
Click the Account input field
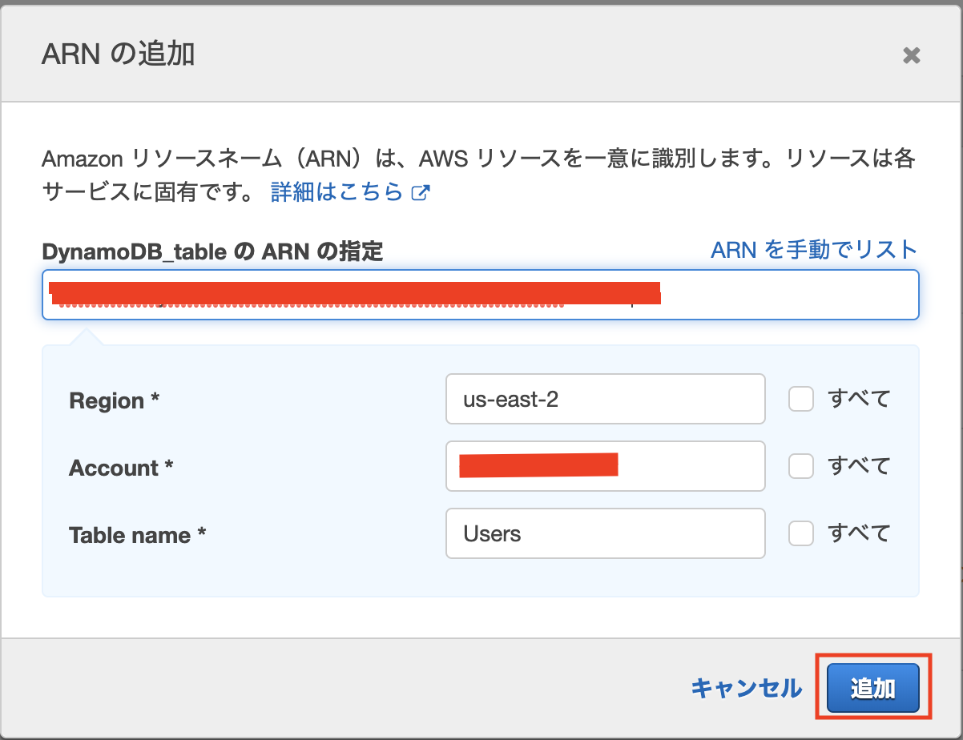(606, 466)
